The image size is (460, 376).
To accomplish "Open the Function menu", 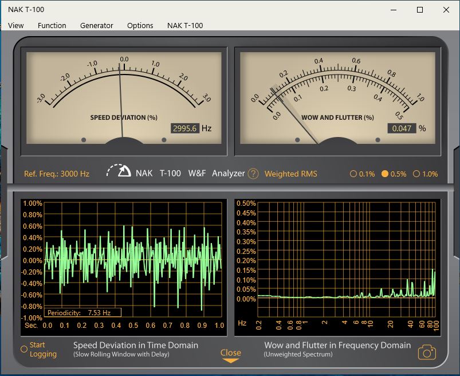I will pyautogui.click(x=52, y=26).
